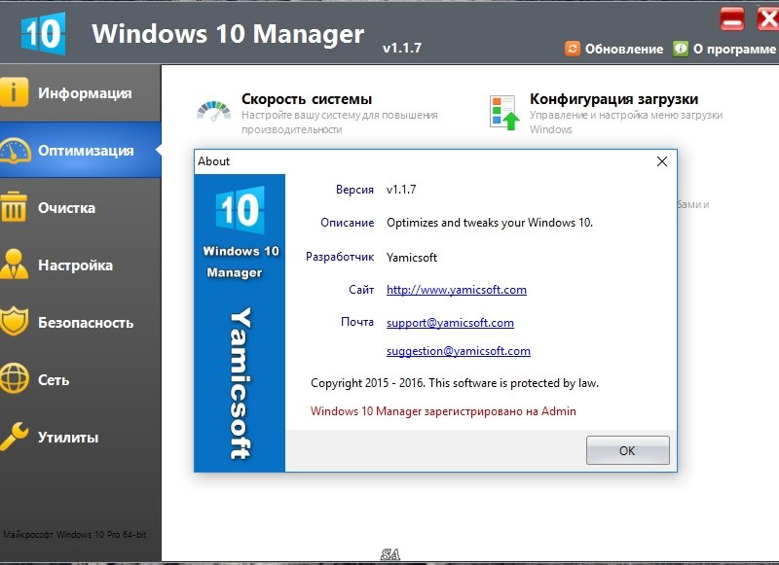Click the Майкрософт Windows 10 Pro 64-bit status text

click(75, 534)
